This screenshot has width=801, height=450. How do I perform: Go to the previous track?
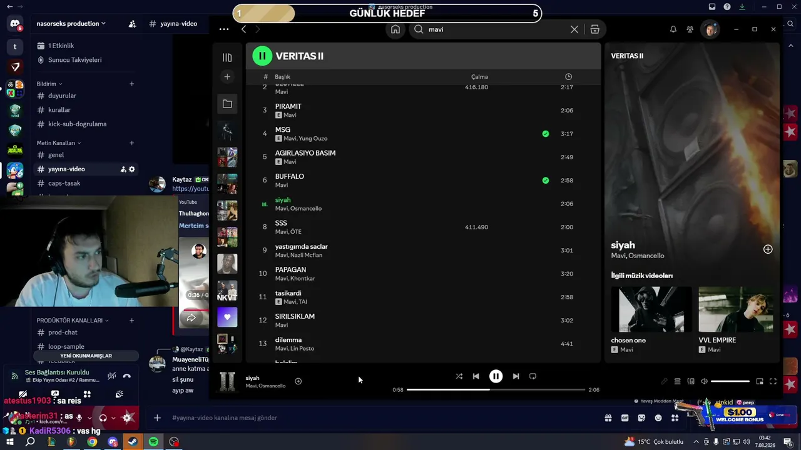[x=476, y=376]
